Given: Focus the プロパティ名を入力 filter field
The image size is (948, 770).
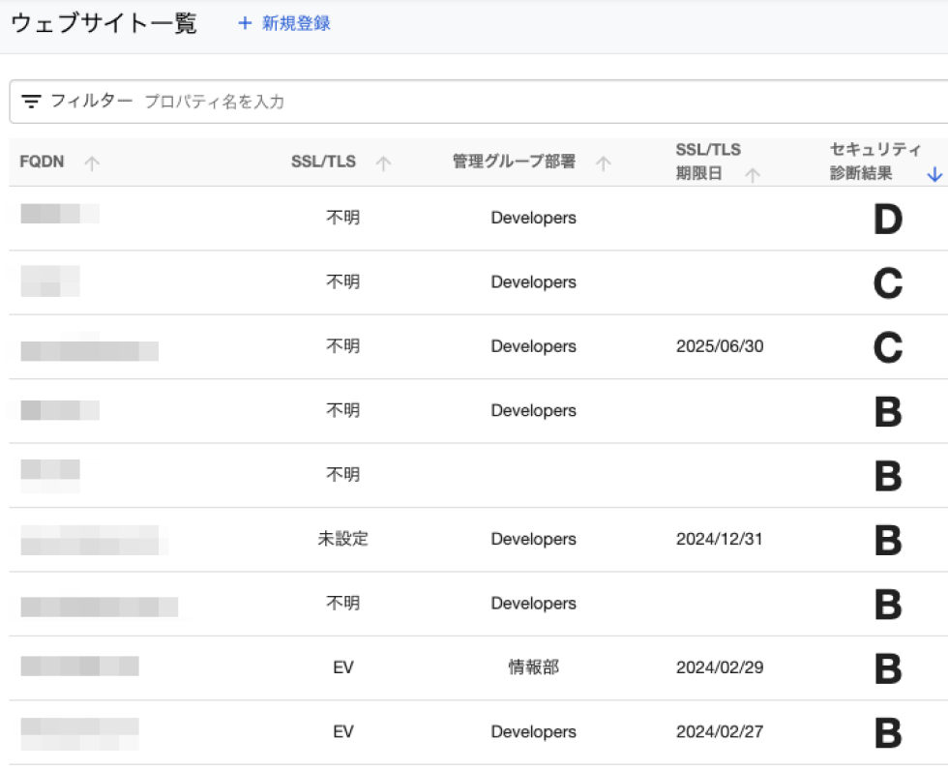Looking at the screenshot, I should point(387,102).
